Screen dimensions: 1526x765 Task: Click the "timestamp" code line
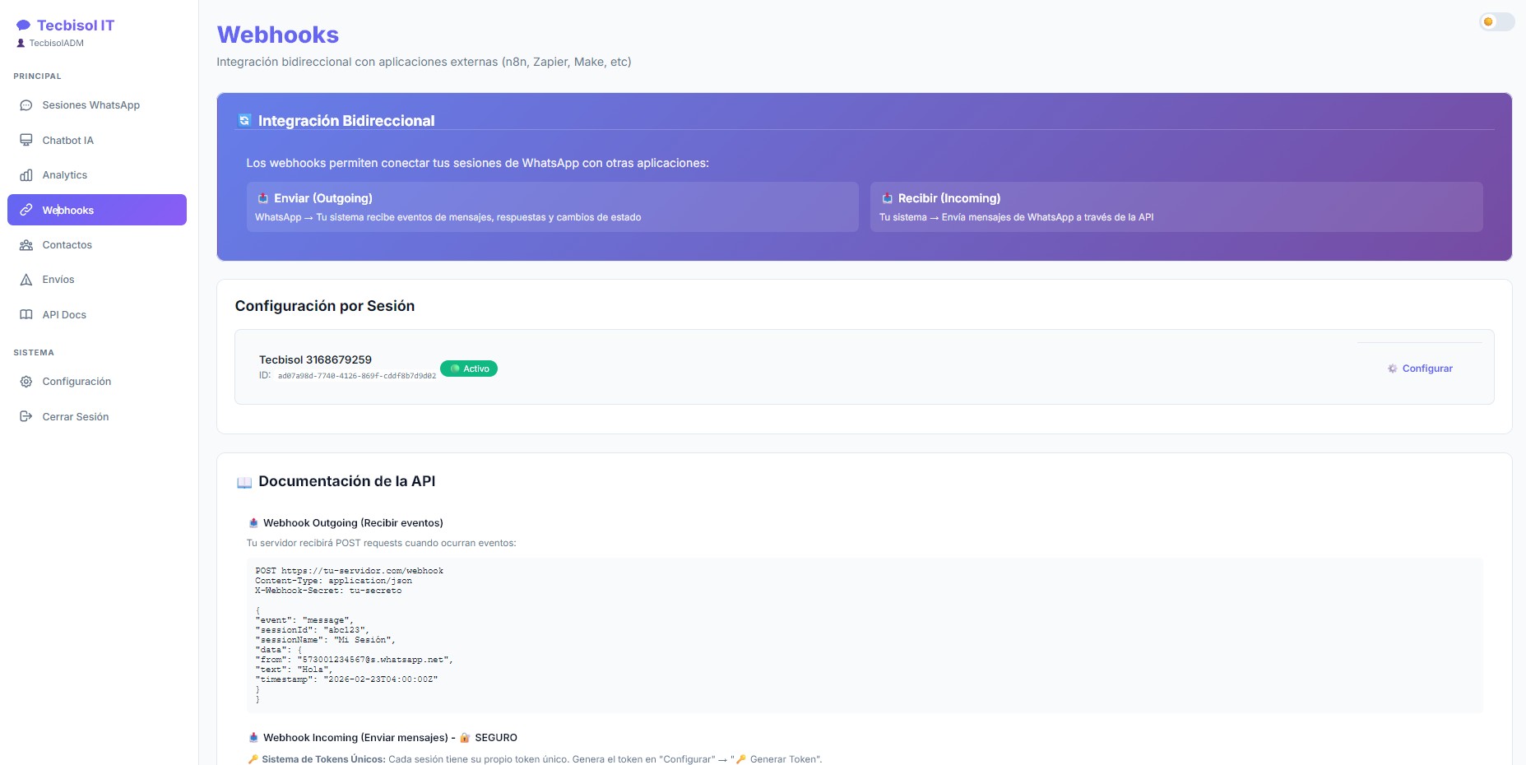346,679
